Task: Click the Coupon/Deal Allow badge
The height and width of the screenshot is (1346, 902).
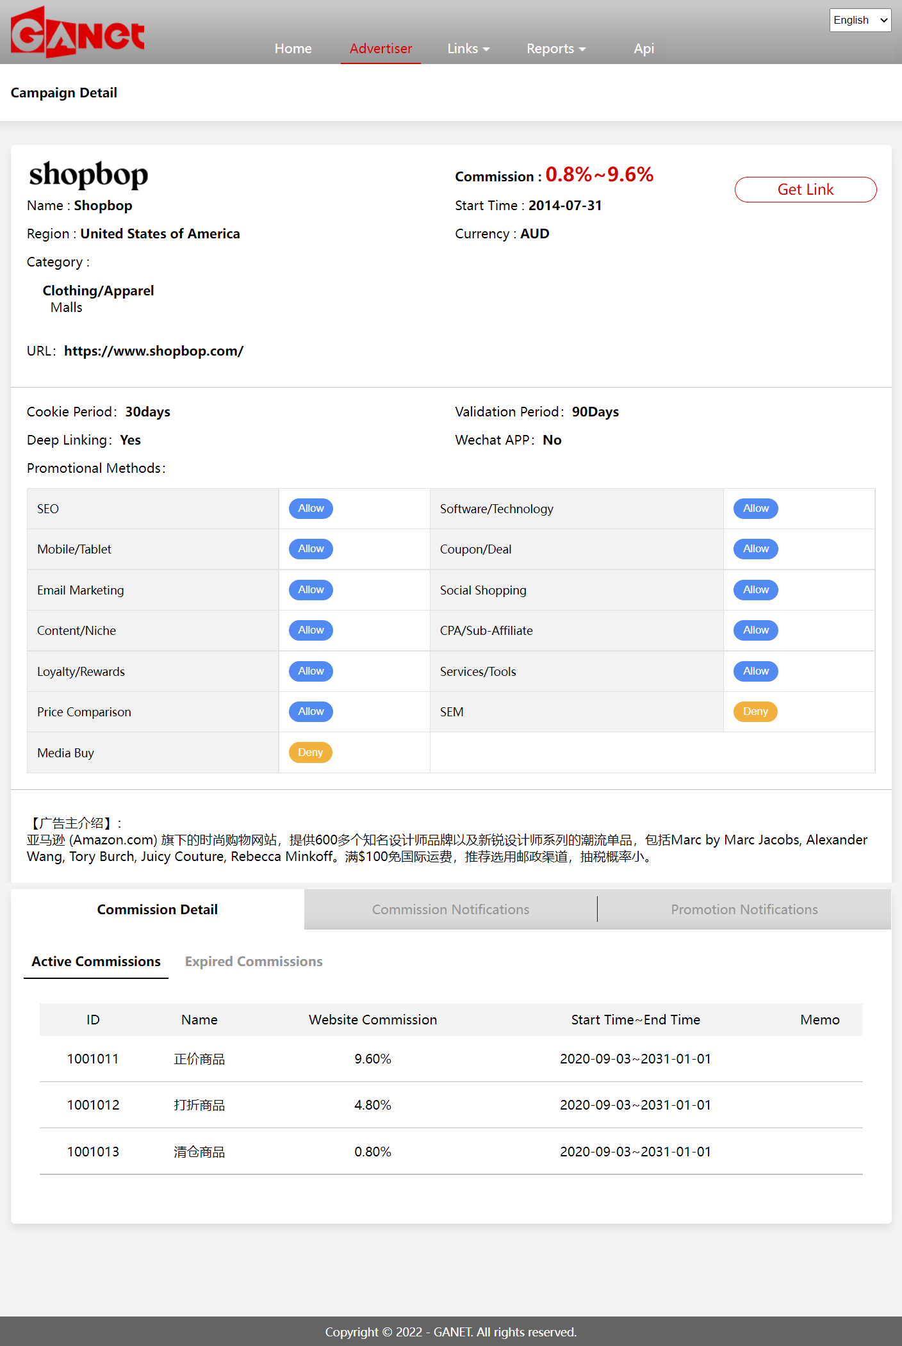Action: click(755, 549)
